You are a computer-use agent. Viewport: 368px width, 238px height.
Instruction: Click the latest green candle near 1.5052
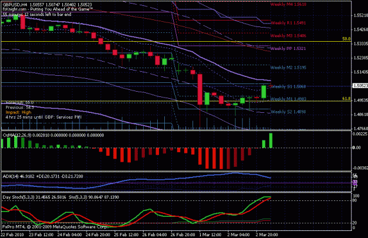264,92
